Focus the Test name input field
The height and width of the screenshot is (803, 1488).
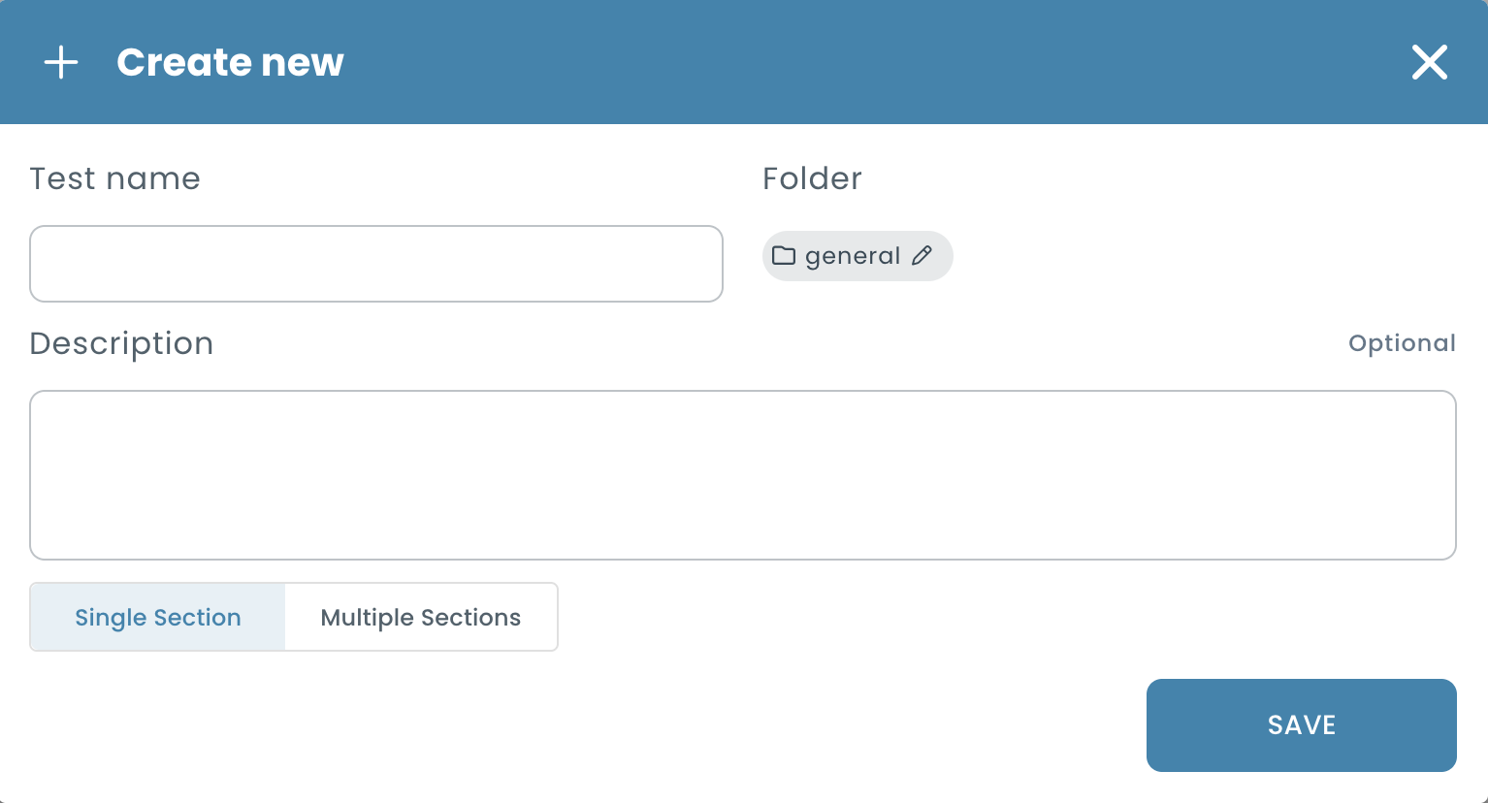tap(376, 264)
